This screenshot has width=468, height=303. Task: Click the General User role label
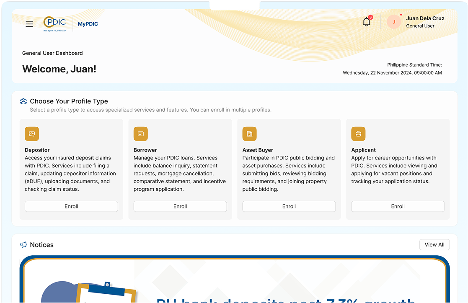[420, 26]
